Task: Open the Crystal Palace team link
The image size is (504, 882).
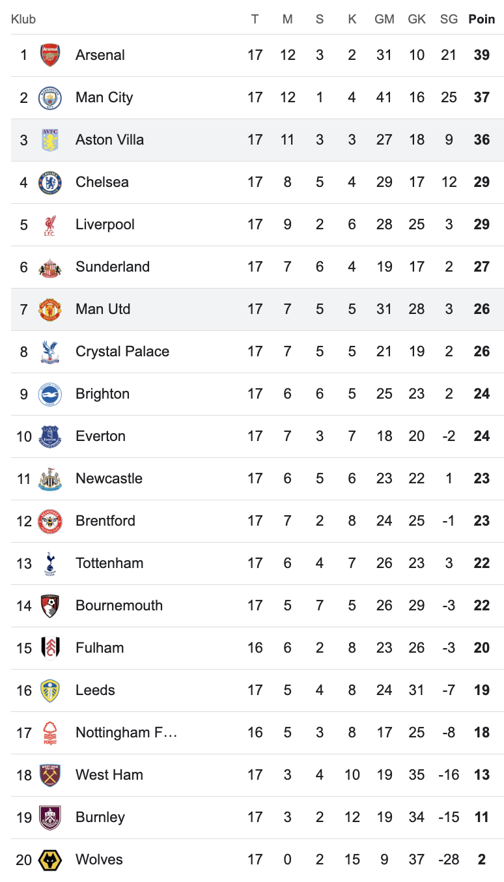Action: click(x=122, y=352)
